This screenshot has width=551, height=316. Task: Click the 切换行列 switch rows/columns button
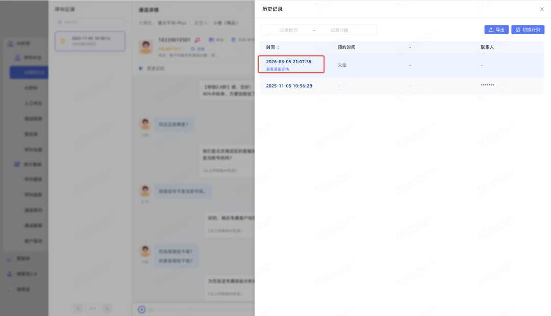pyautogui.click(x=528, y=30)
